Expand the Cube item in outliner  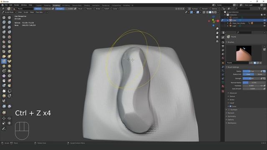coord(228,20)
